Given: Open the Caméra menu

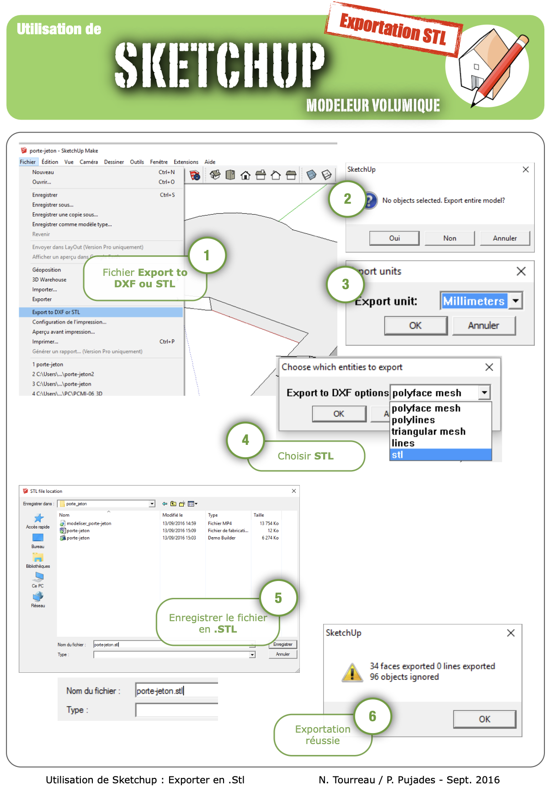Looking at the screenshot, I should (x=89, y=162).
